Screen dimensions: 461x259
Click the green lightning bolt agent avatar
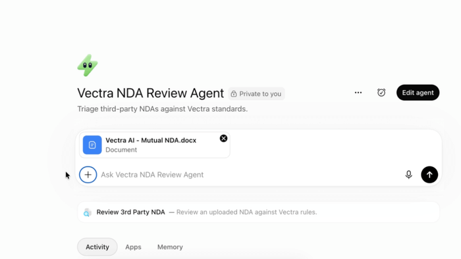coord(88,65)
